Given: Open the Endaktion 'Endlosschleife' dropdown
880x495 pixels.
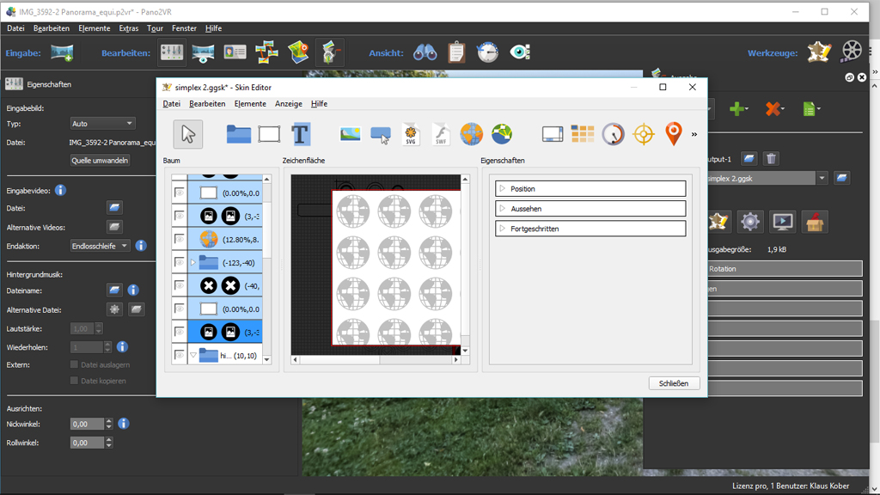Looking at the screenshot, I should (x=100, y=246).
